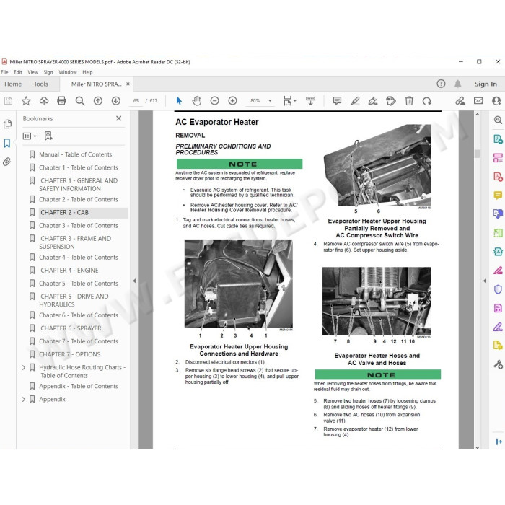The image size is (505, 505).
Task: Open the Edit menu
Action: click(18, 72)
